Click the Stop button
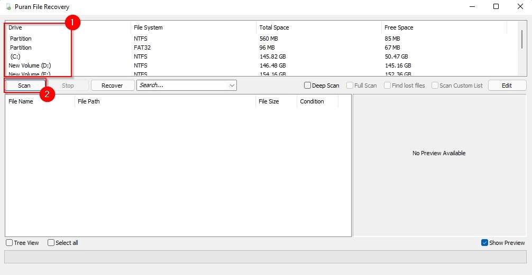Viewport: 532px width, 275px height. pos(68,86)
